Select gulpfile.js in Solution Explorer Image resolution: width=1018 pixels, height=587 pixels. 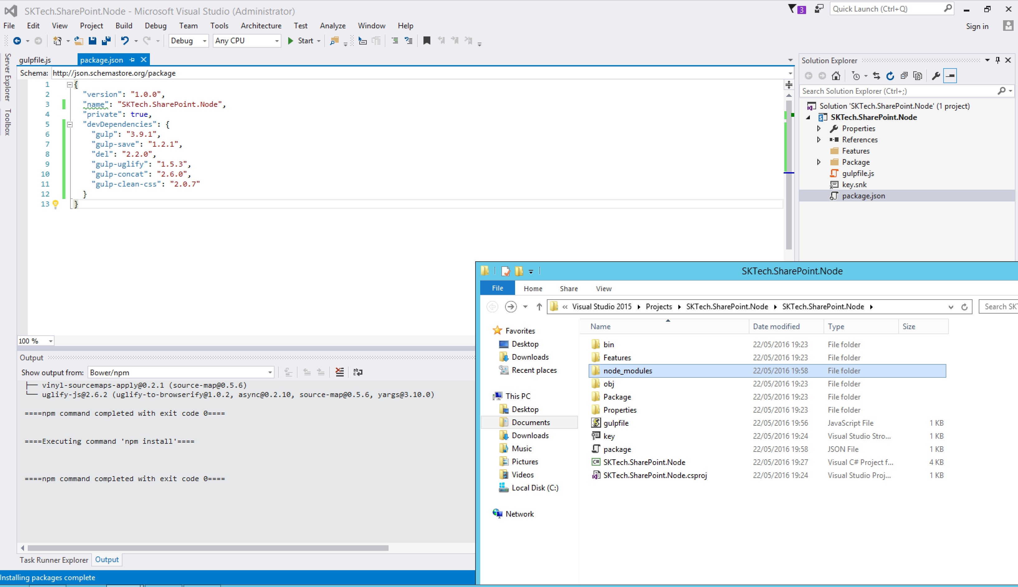(858, 173)
